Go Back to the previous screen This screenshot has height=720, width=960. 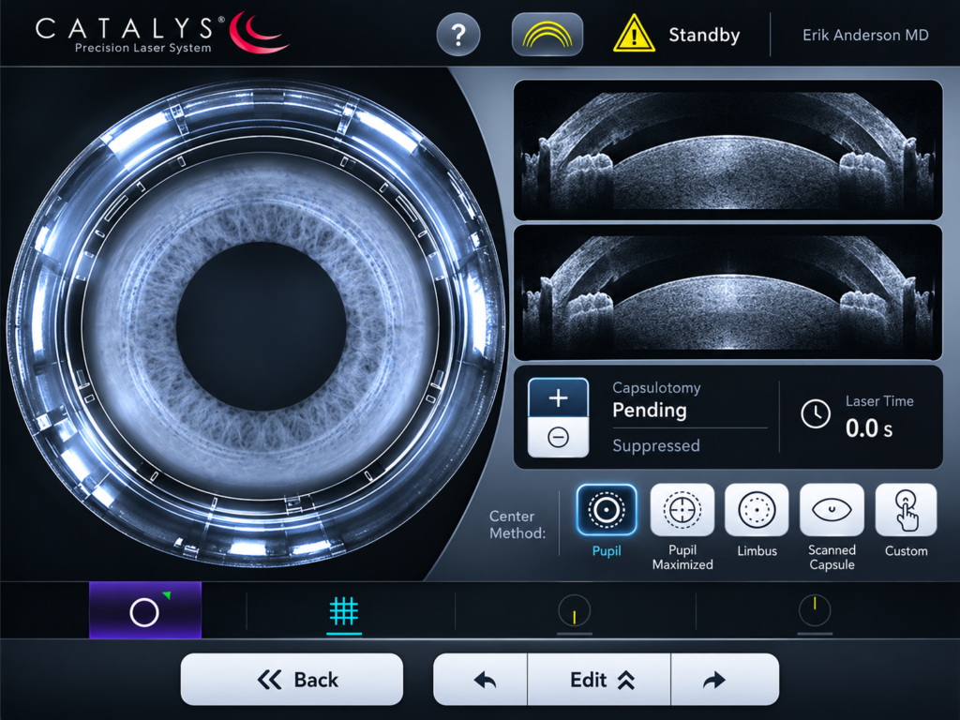click(x=292, y=680)
